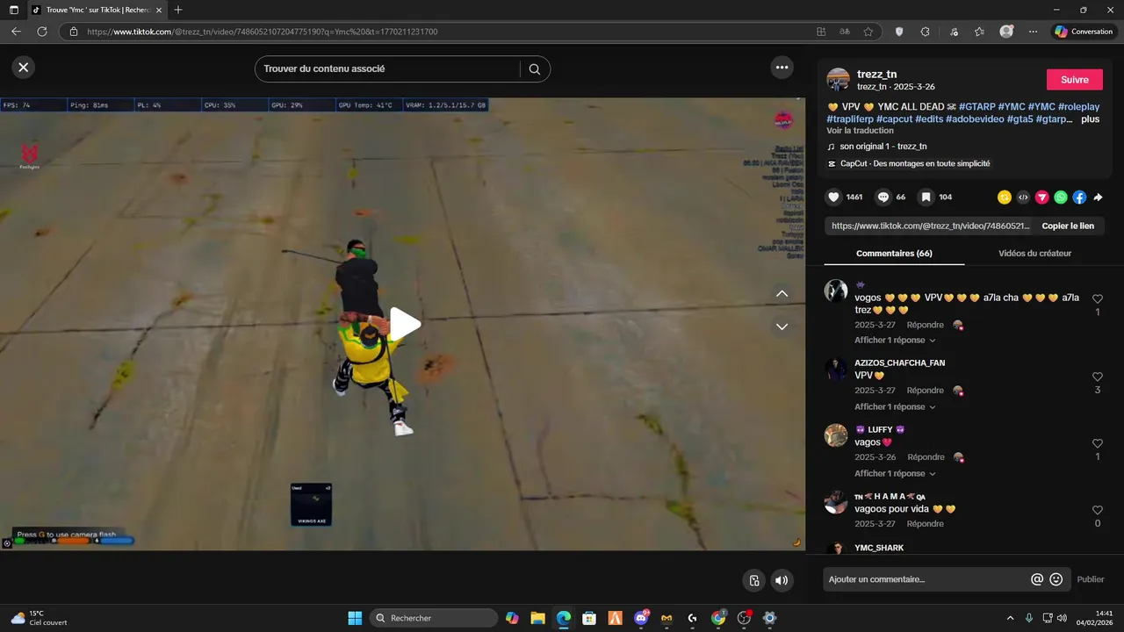
Task: Click the picture-in-picture icon beside the speaker
Action: point(753,580)
